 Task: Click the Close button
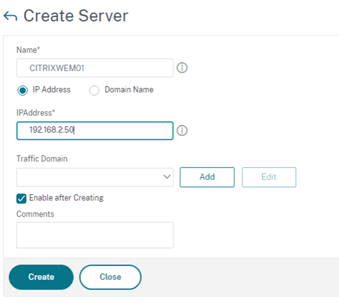click(110, 277)
